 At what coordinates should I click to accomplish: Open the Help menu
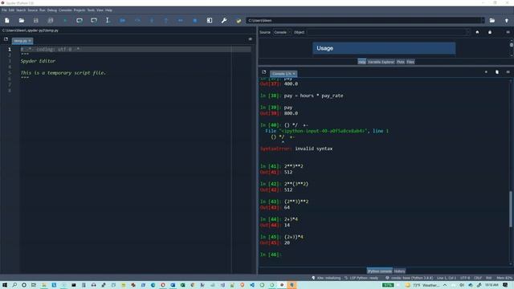108,10
